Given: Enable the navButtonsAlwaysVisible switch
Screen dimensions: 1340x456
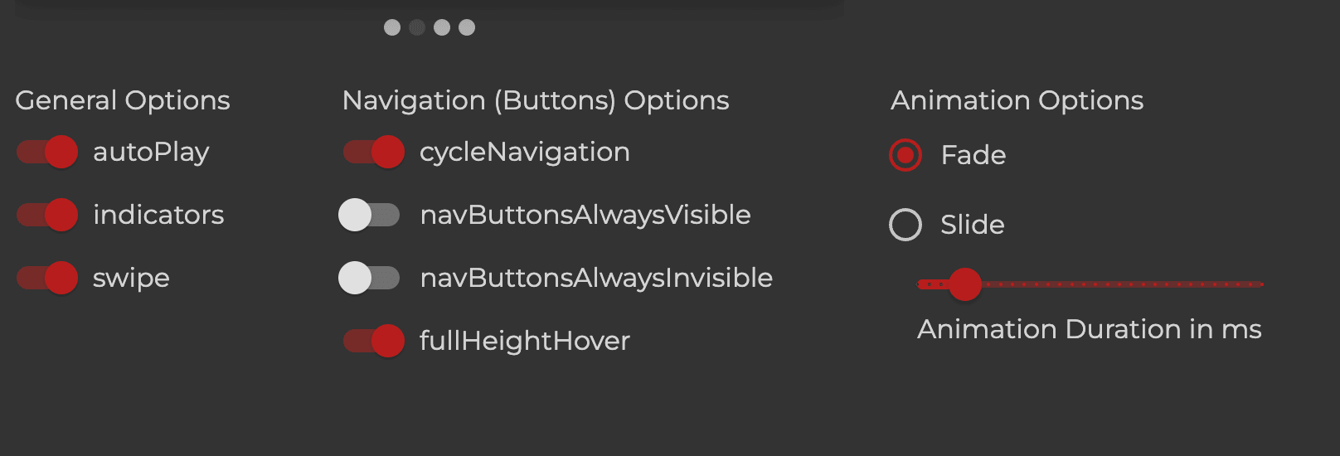Looking at the screenshot, I should [x=369, y=215].
